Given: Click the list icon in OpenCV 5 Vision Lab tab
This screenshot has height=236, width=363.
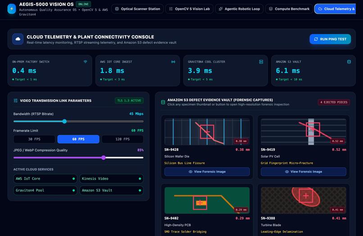Looking at the screenshot, I should tap(171, 9).
